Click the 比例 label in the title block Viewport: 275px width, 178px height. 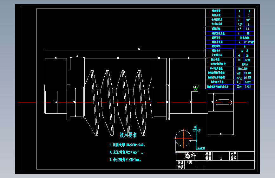point(233,154)
